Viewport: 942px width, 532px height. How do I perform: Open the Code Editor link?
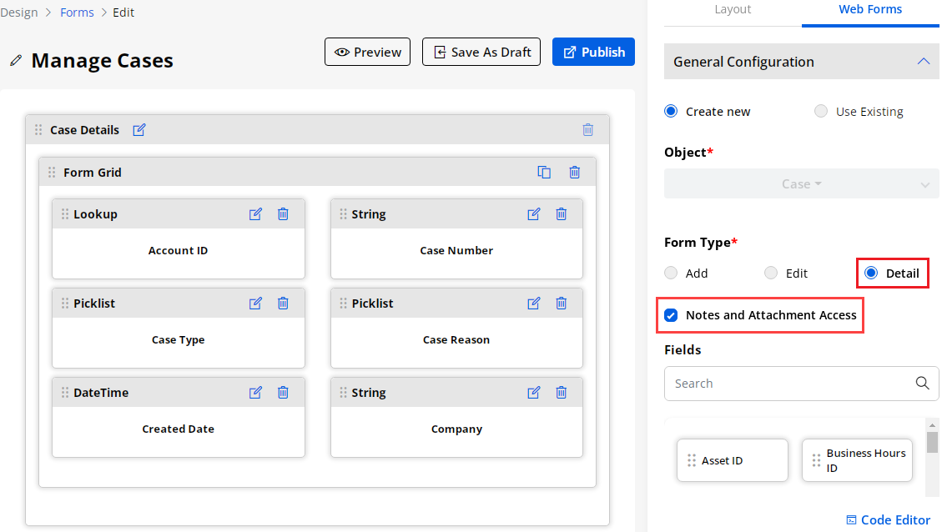(x=888, y=519)
